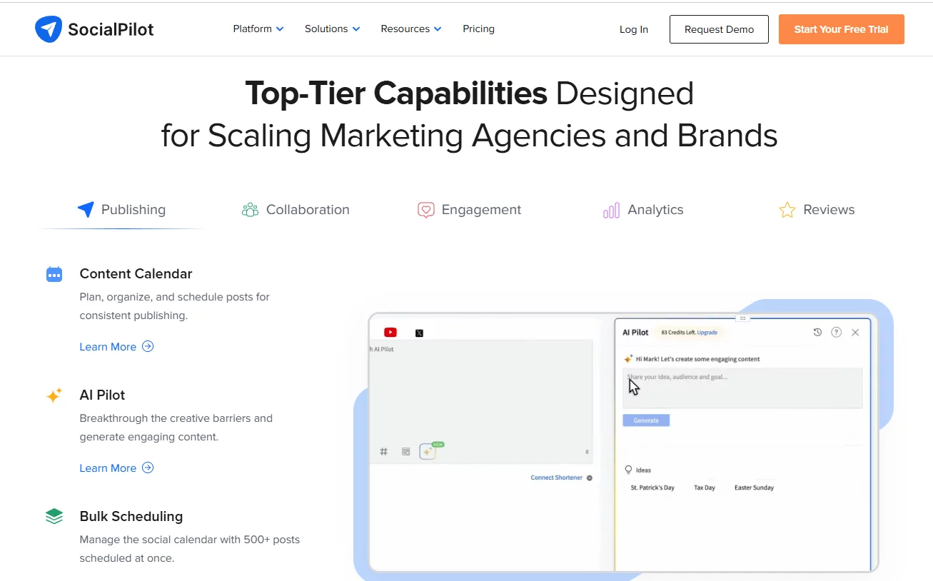Click Start Your Free Trial
Viewport: 933px width, 581px height.
click(841, 29)
